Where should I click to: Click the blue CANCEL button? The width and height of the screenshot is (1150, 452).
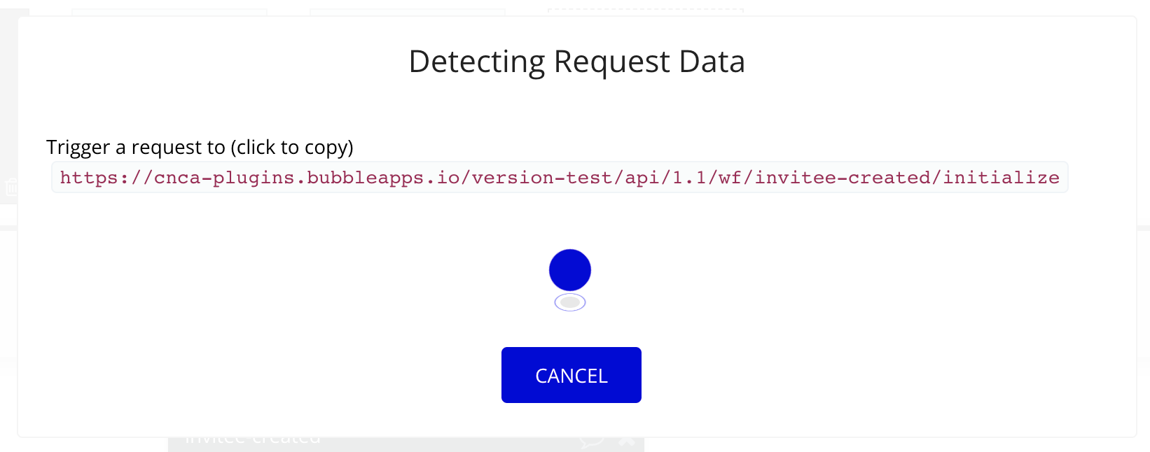(571, 375)
